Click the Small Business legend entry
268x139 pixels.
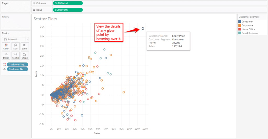tap(250, 33)
